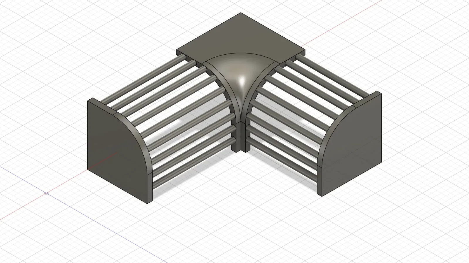Pick the right end cap's large flat face
This screenshot has width=469, height=263.
352,146
